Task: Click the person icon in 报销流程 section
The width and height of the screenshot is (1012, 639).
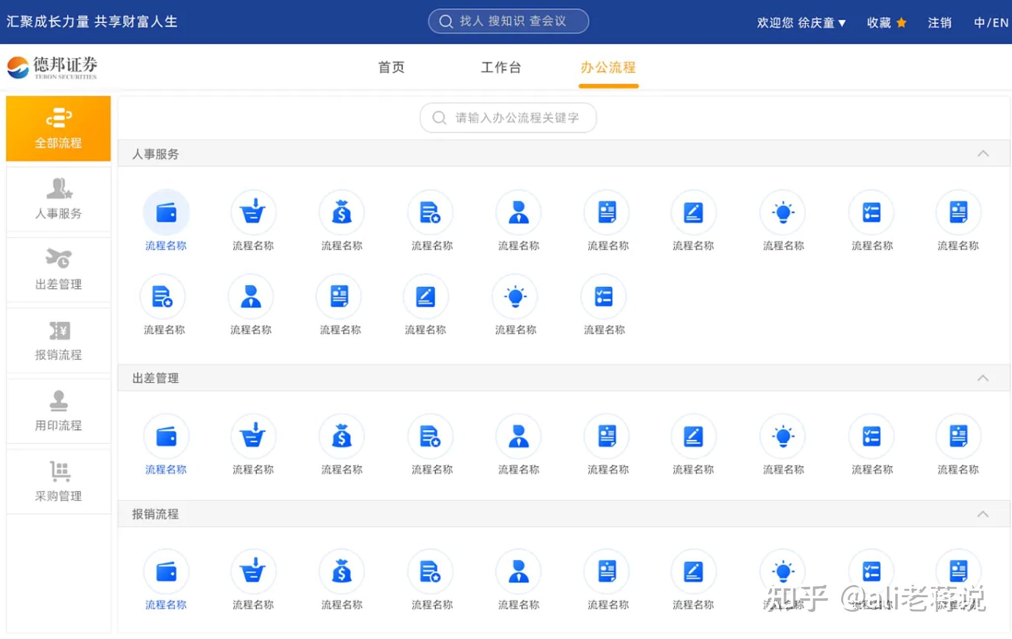Action: tap(518, 572)
